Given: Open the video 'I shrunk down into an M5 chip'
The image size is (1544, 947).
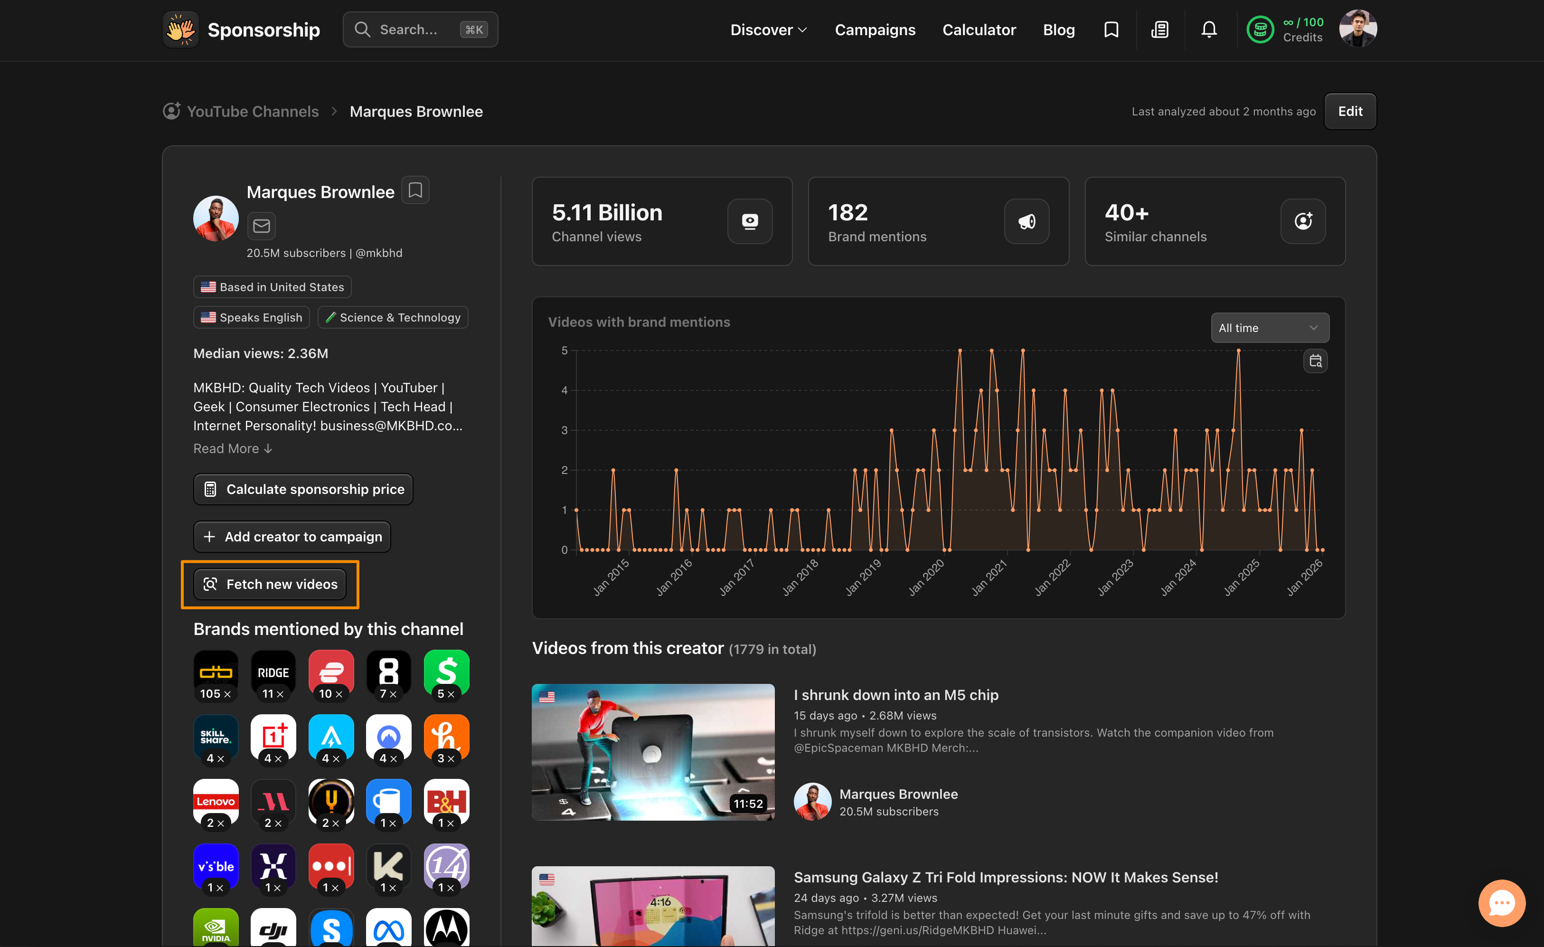Looking at the screenshot, I should click(x=895, y=695).
